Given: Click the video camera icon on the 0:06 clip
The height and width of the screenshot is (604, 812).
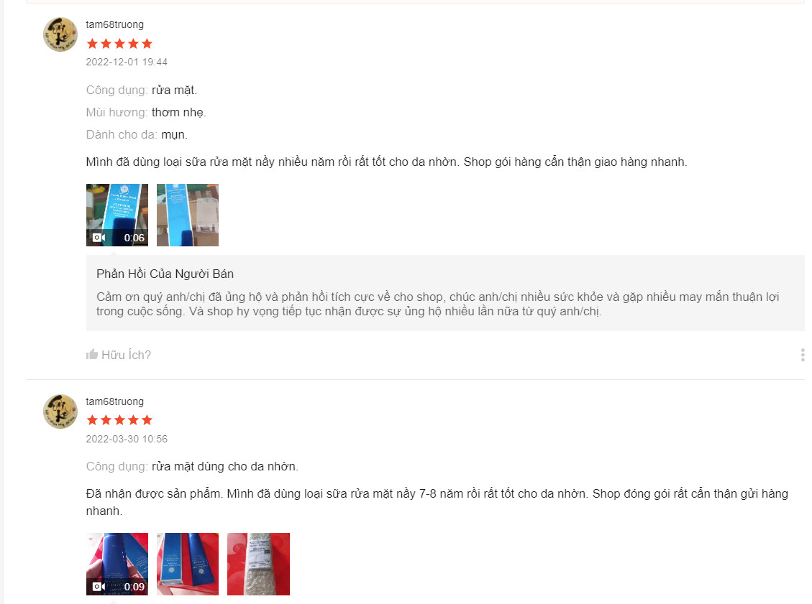Looking at the screenshot, I should (99, 237).
